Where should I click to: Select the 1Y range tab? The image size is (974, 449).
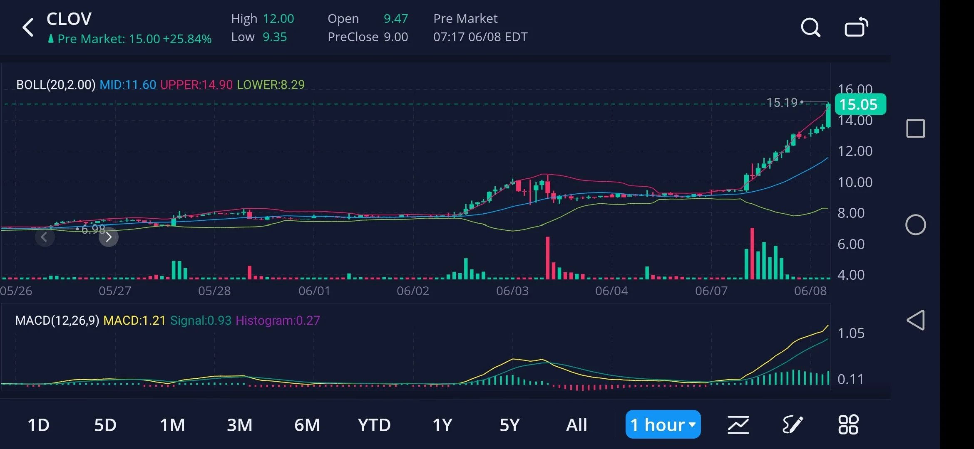442,425
